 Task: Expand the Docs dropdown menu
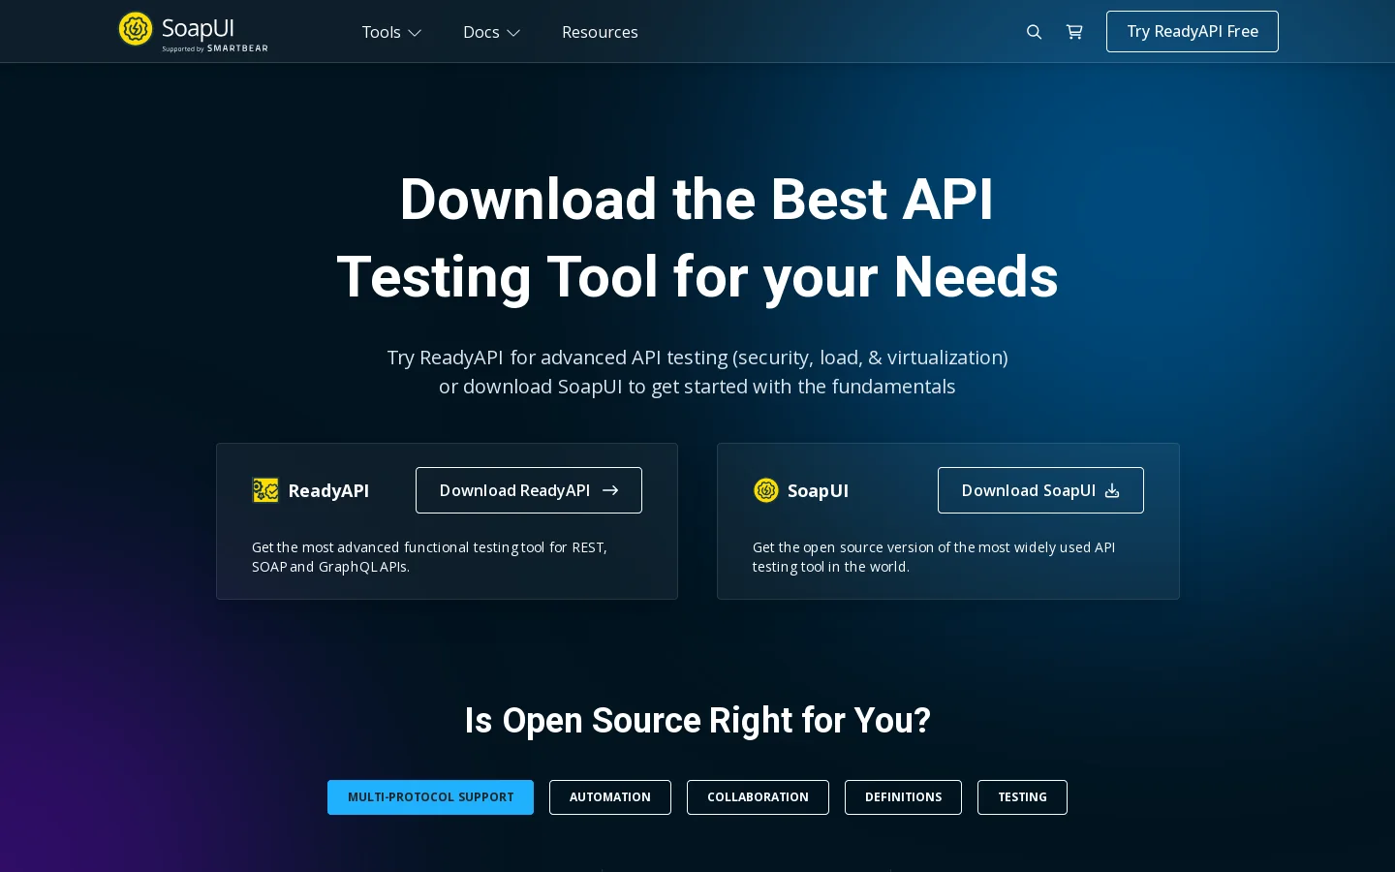(491, 32)
